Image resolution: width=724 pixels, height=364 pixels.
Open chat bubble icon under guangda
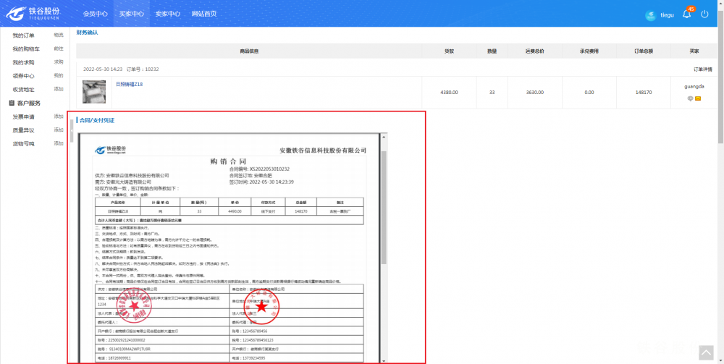coord(690,98)
